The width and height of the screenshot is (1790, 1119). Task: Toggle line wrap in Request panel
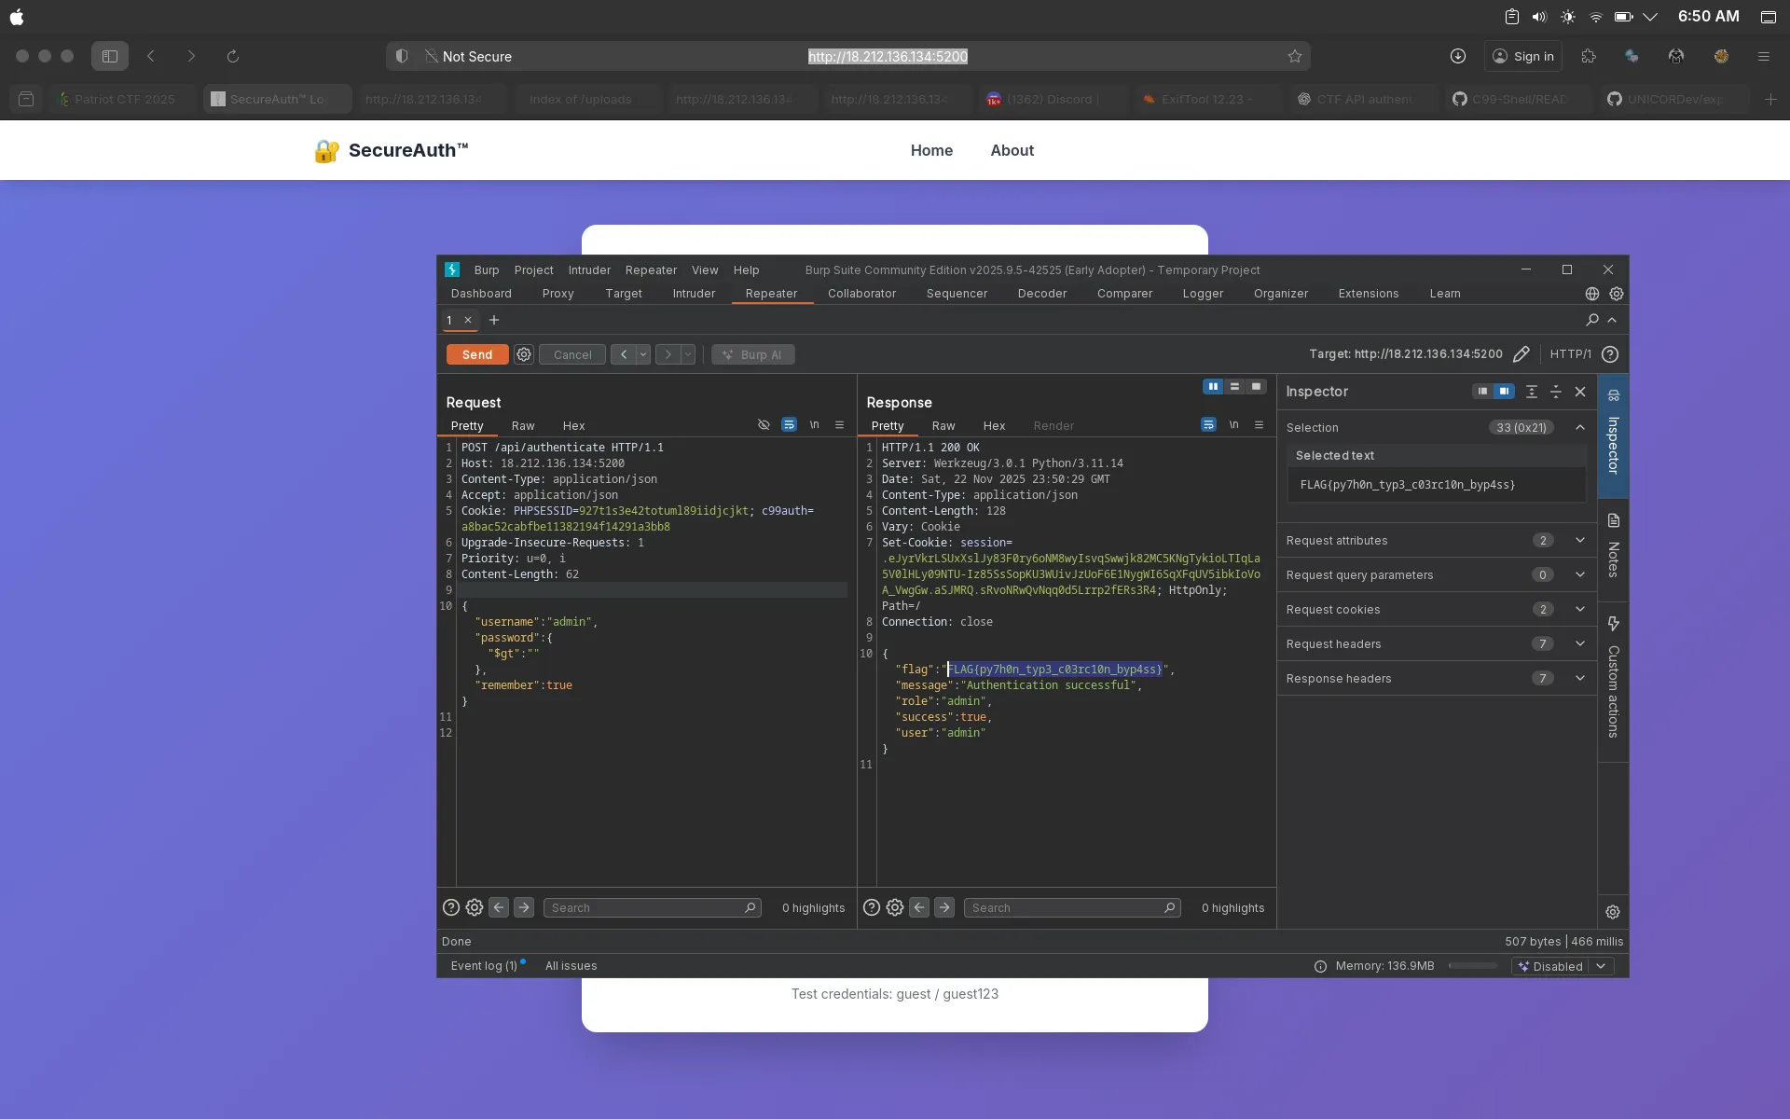[789, 425]
